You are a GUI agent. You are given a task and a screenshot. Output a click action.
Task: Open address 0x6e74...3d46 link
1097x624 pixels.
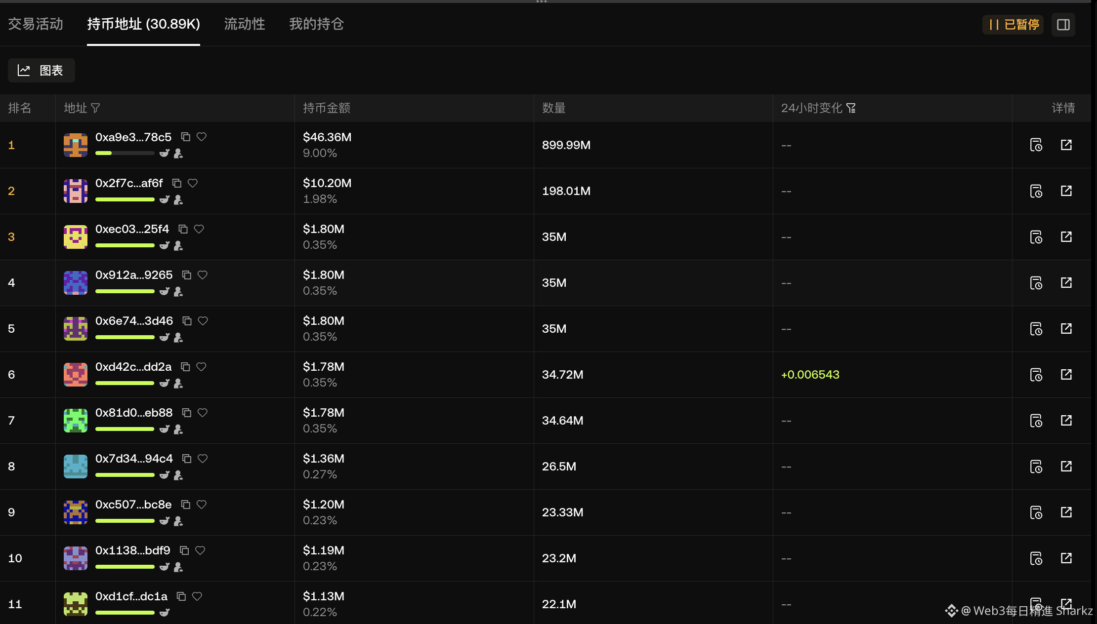[x=134, y=321]
